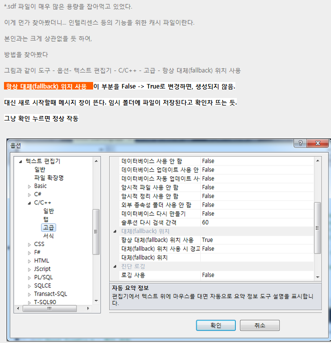Click the 자동 요약 정보 description heading
Viewport: 331px width, 343px height.
pyautogui.click(x=130, y=288)
